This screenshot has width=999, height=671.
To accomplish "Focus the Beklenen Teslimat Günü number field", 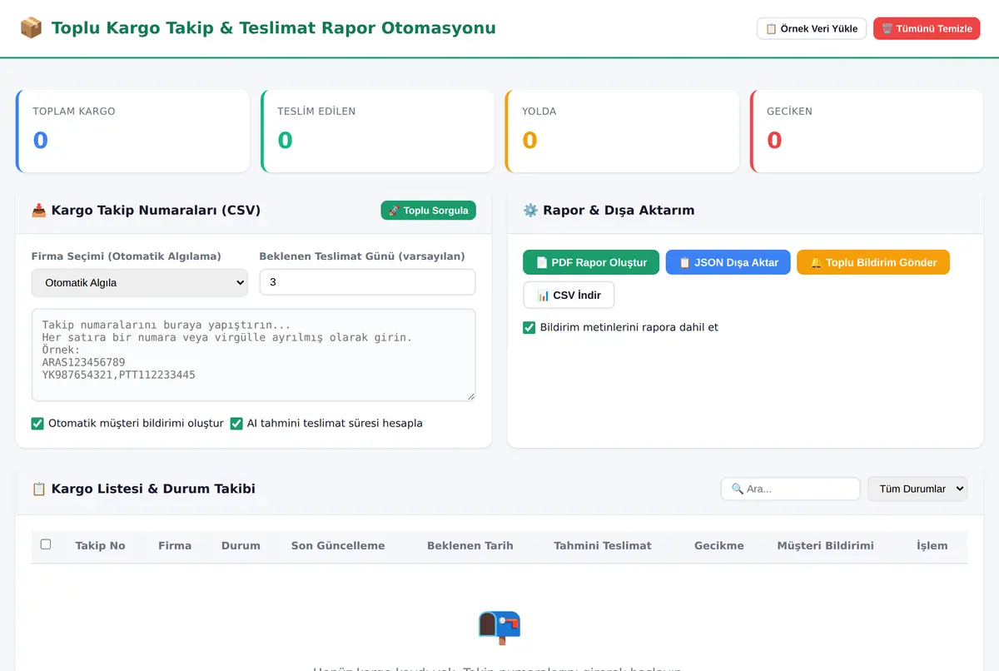I will point(367,282).
